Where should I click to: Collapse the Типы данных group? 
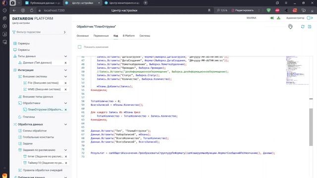click(65, 56)
